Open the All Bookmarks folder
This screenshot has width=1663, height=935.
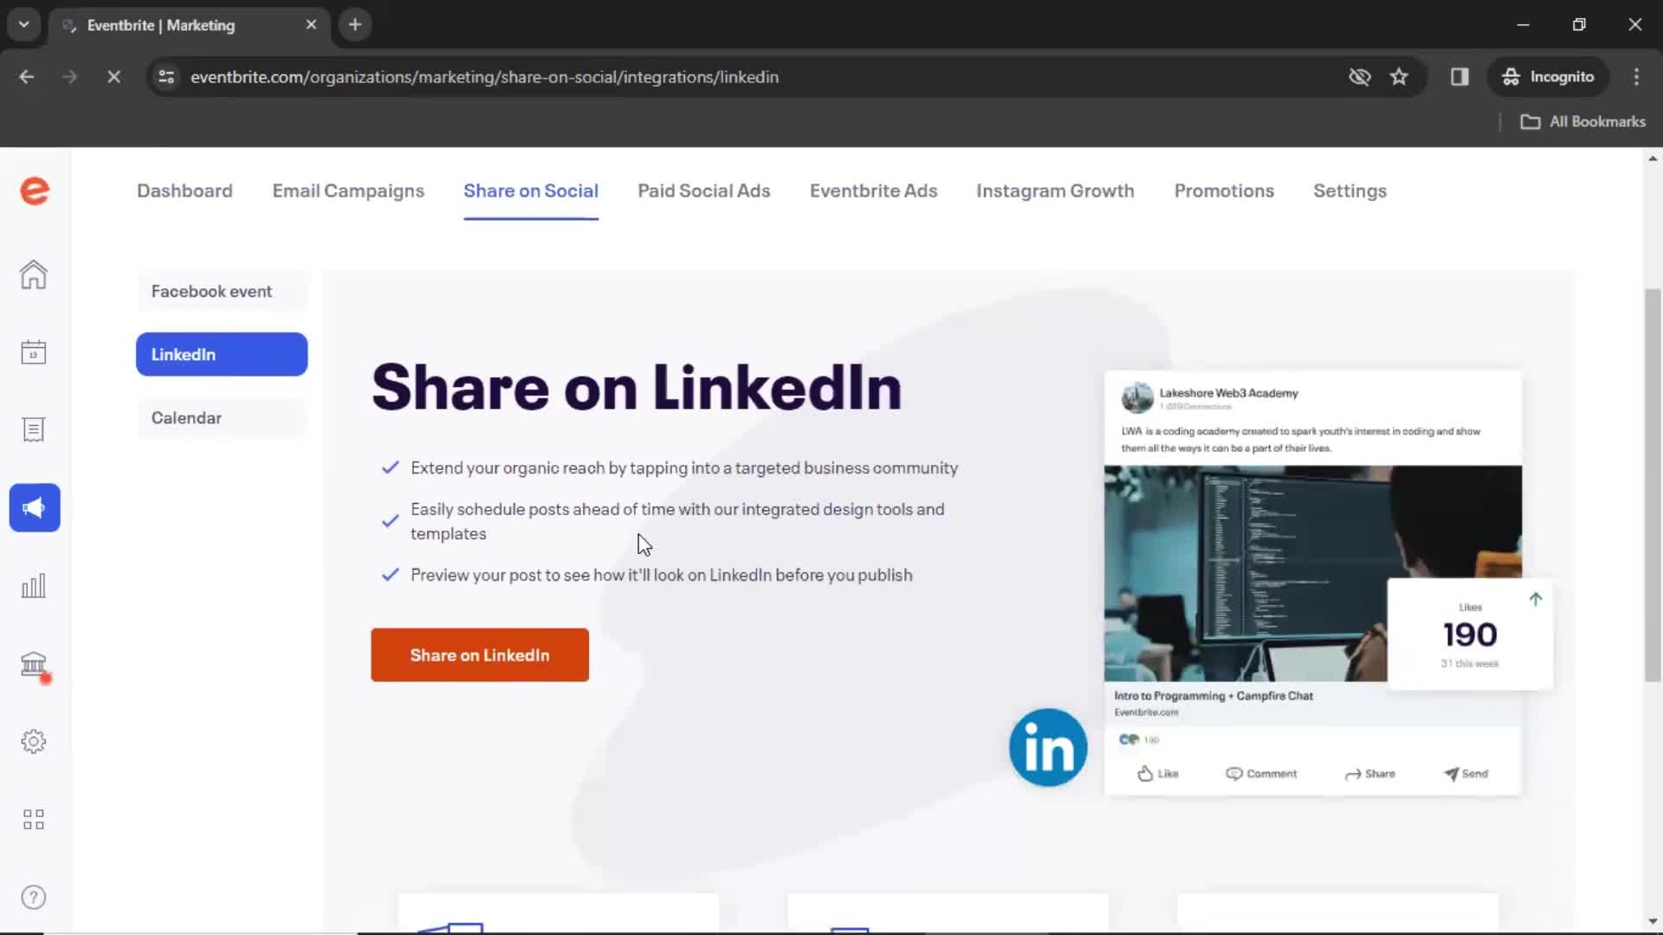coord(1583,121)
